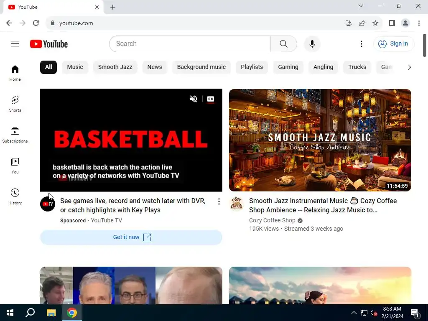Screen dimensions: 428x321
Task: Click the muted volume tray icon
Action: [374, 313]
